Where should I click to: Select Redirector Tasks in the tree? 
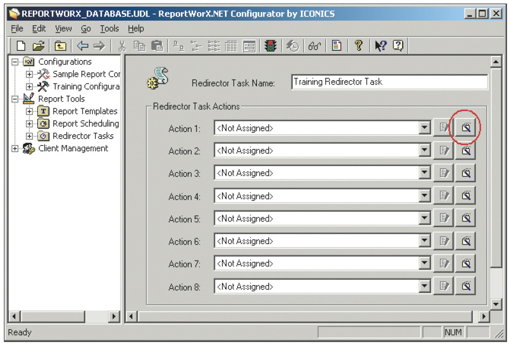tap(83, 136)
